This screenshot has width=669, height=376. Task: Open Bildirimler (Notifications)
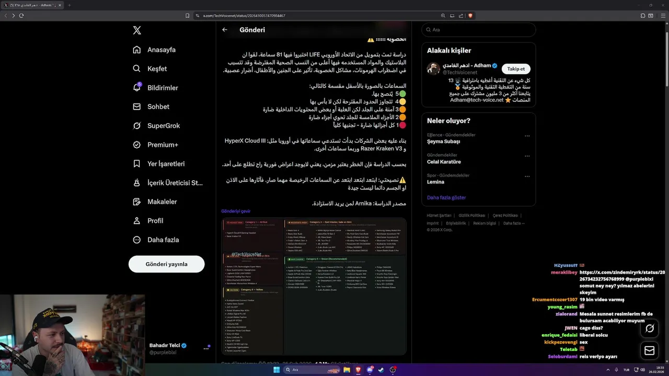click(x=156, y=88)
